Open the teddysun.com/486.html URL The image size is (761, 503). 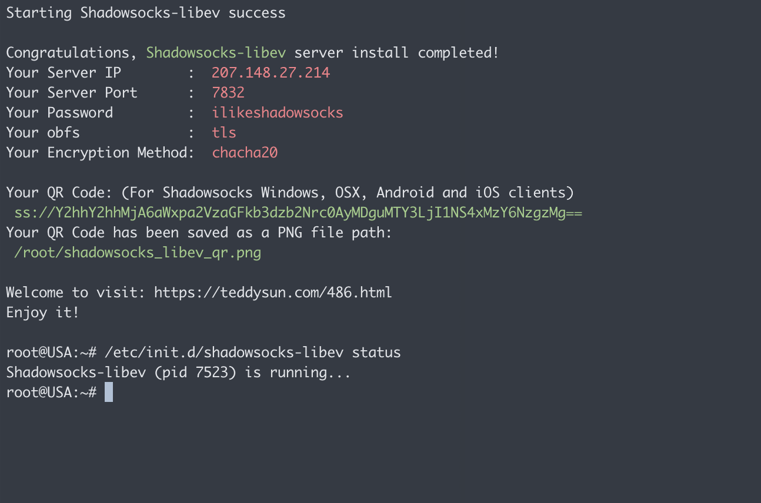click(x=273, y=293)
